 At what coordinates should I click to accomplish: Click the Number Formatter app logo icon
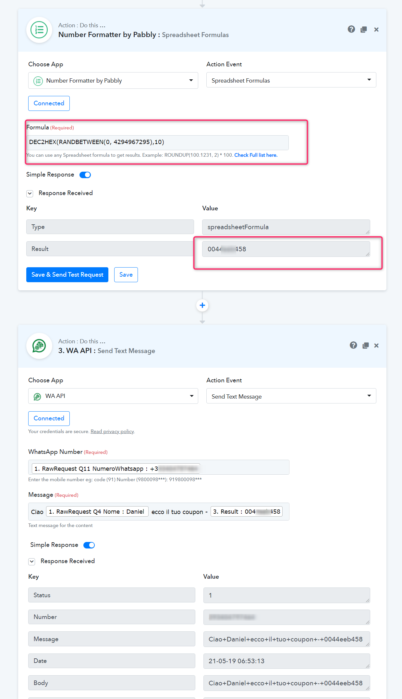point(39,30)
